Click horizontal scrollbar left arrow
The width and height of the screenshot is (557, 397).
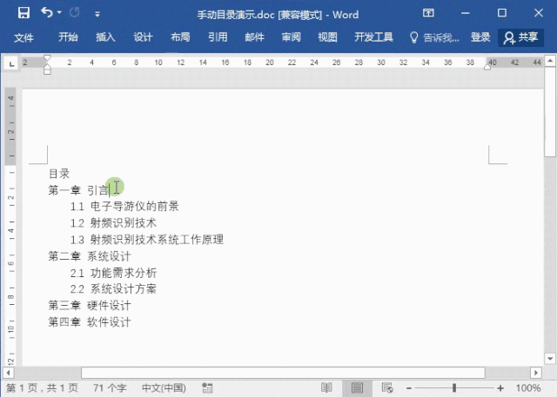pyautogui.click(x=8, y=373)
